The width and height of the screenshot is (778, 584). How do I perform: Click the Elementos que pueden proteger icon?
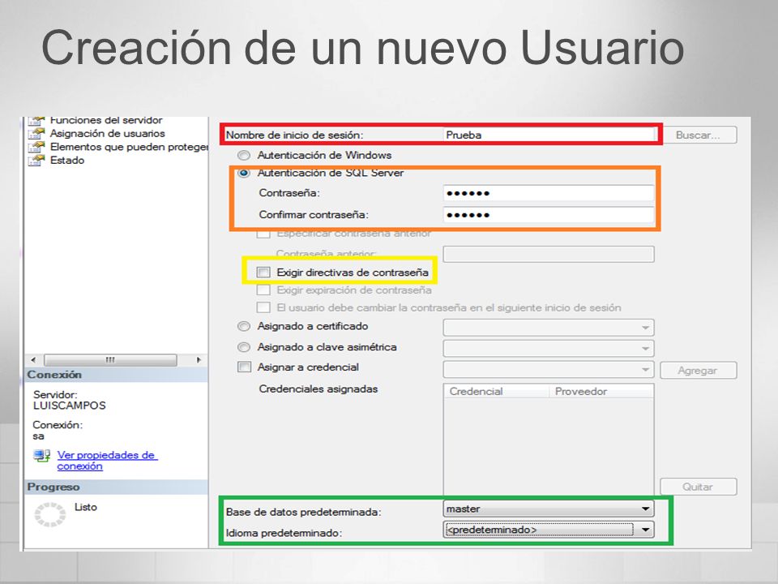36,147
